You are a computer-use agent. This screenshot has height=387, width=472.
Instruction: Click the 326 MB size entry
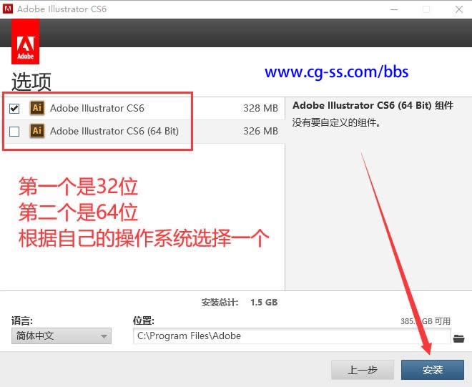tap(260, 131)
